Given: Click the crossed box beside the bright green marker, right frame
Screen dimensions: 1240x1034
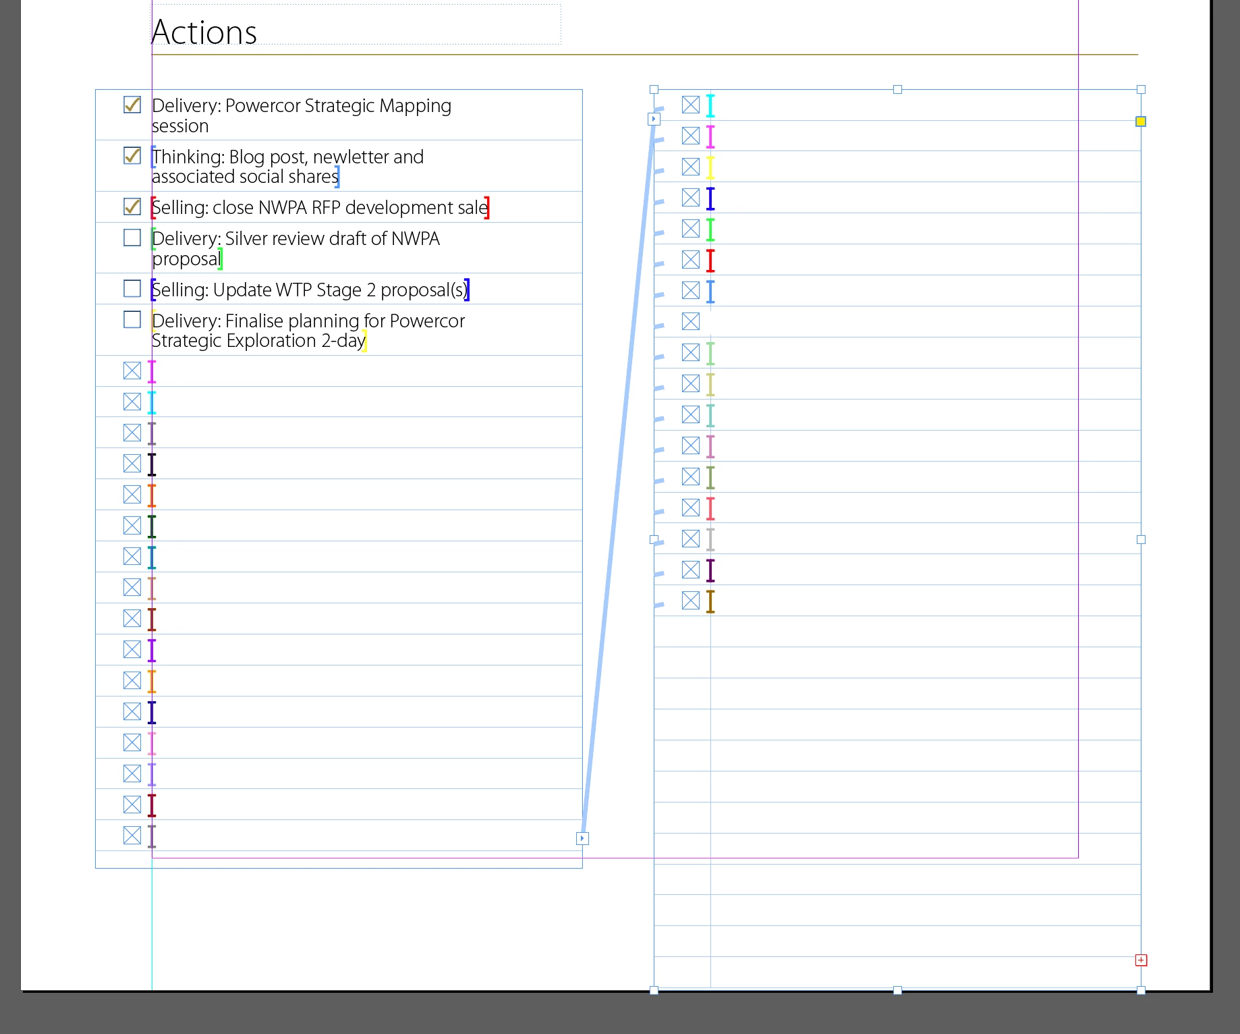Looking at the screenshot, I should tap(691, 229).
